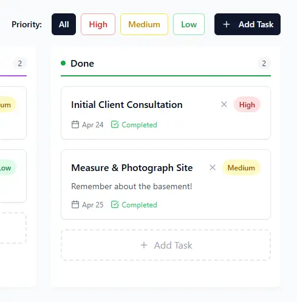Filter tasks by High priority
This screenshot has height=302, width=297.
coord(98,24)
